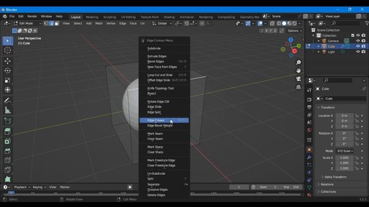
Task: Select the Rotate tool
Action: coord(7,71)
